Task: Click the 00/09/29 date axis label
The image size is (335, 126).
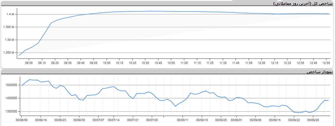Action: (313, 119)
